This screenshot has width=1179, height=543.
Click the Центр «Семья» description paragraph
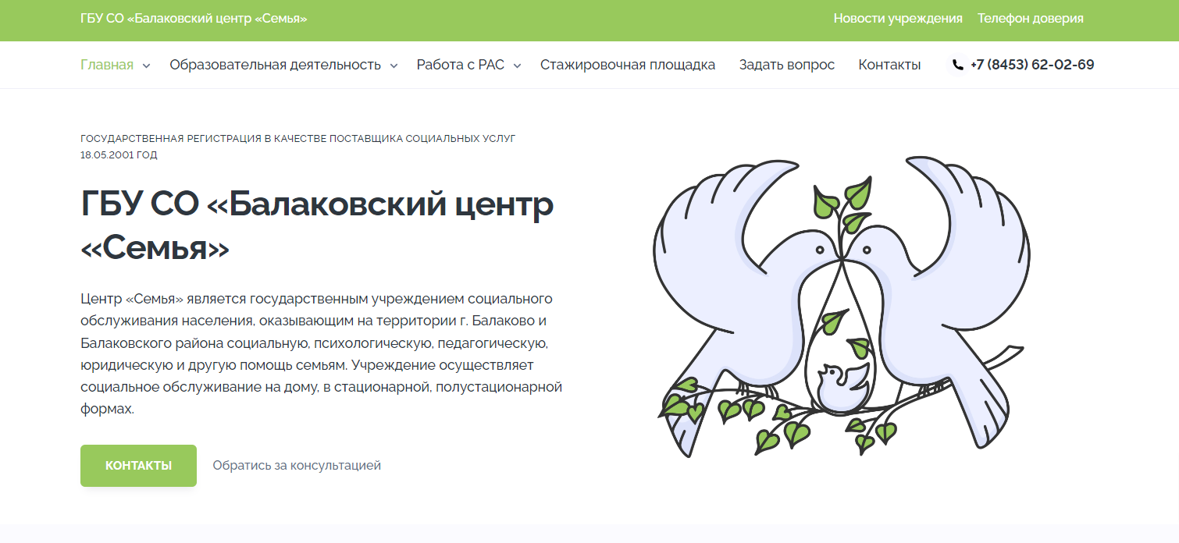point(321,353)
